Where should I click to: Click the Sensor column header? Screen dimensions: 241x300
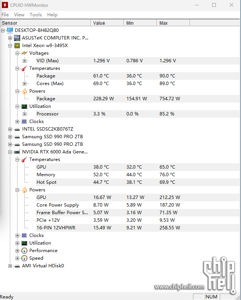coord(45,23)
